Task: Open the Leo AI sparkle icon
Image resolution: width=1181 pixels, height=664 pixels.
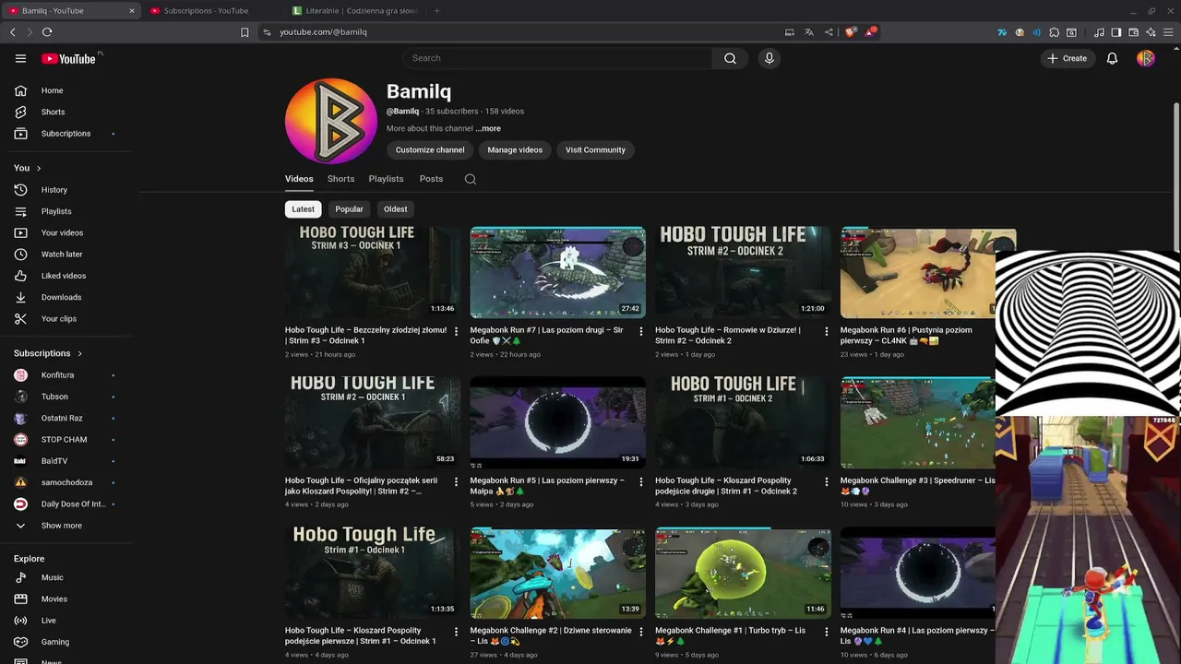Action: click(x=1151, y=32)
